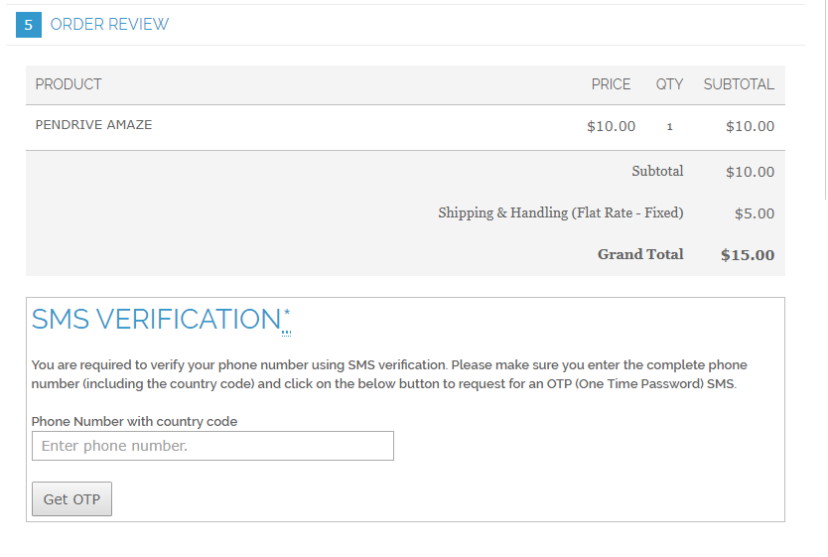Image resolution: width=828 pixels, height=557 pixels.
Task: Click the Price column header
Action: [x=611, y=84]
